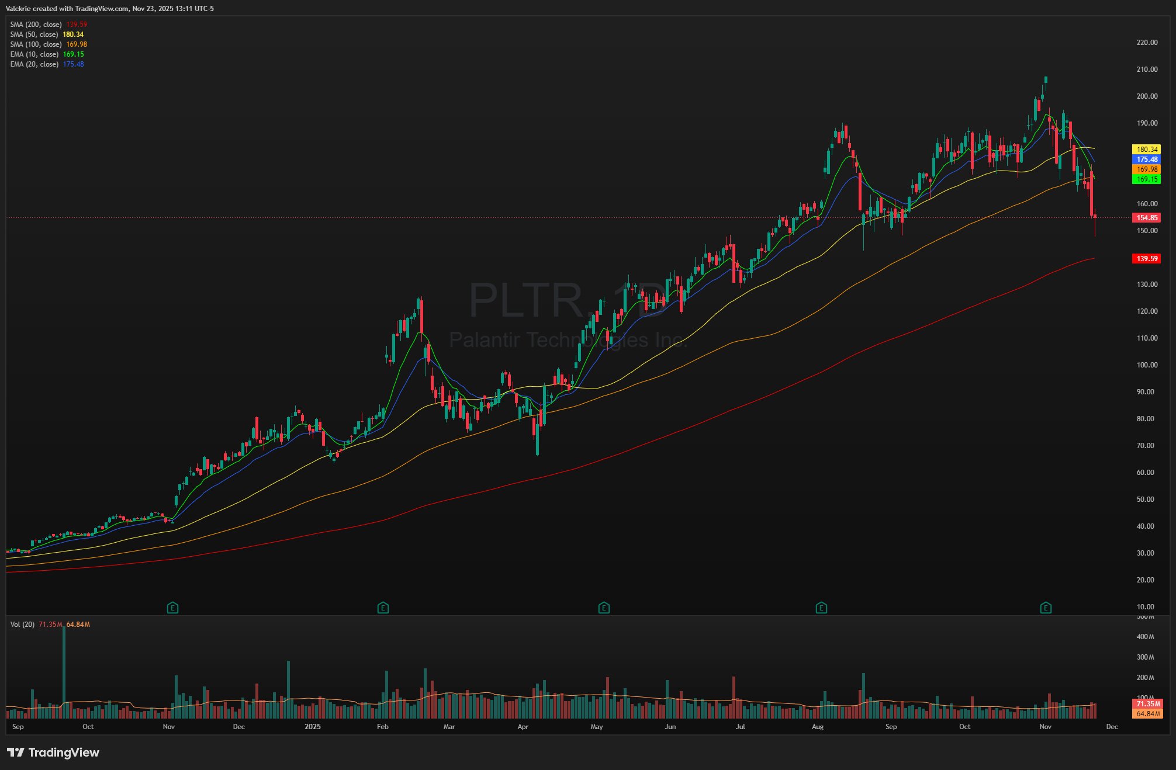1176x770 pixels.
Task: Click the leftmost earnings E marker
Action: (x=172, y=608)
